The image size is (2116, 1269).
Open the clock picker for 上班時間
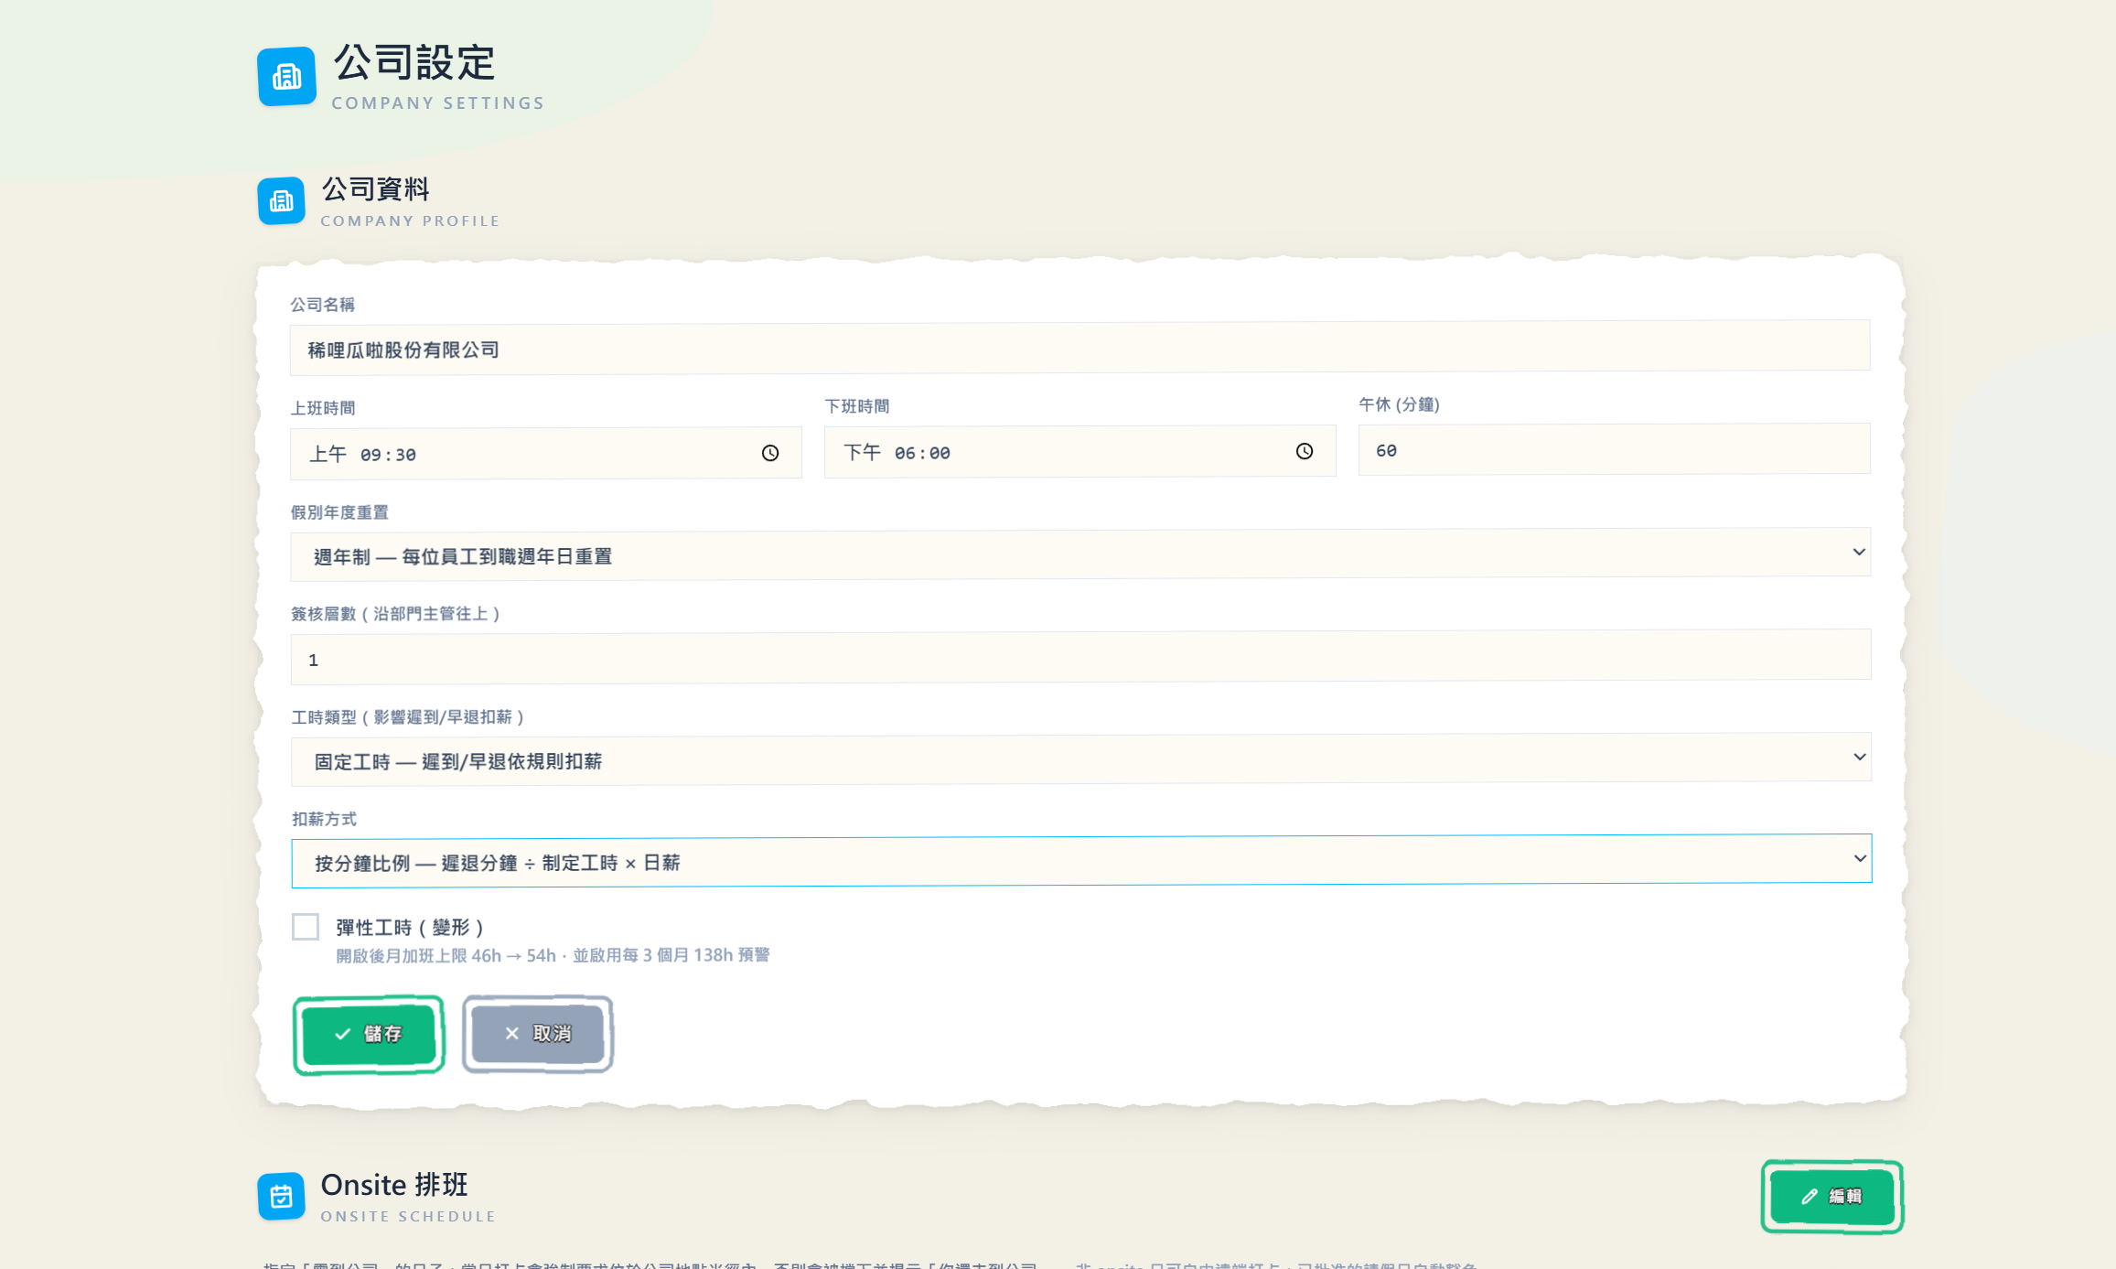pos(770,453)
